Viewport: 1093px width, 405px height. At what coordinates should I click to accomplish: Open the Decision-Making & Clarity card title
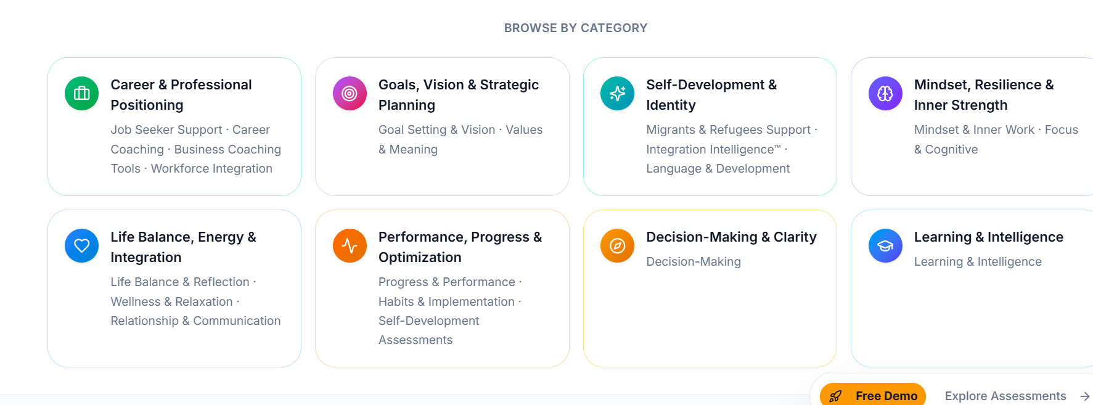pyautogui.click(x=731, y=237)
